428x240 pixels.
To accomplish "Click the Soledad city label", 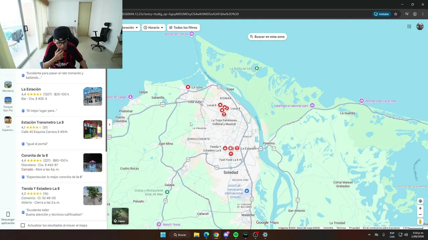I will (231, 172).
